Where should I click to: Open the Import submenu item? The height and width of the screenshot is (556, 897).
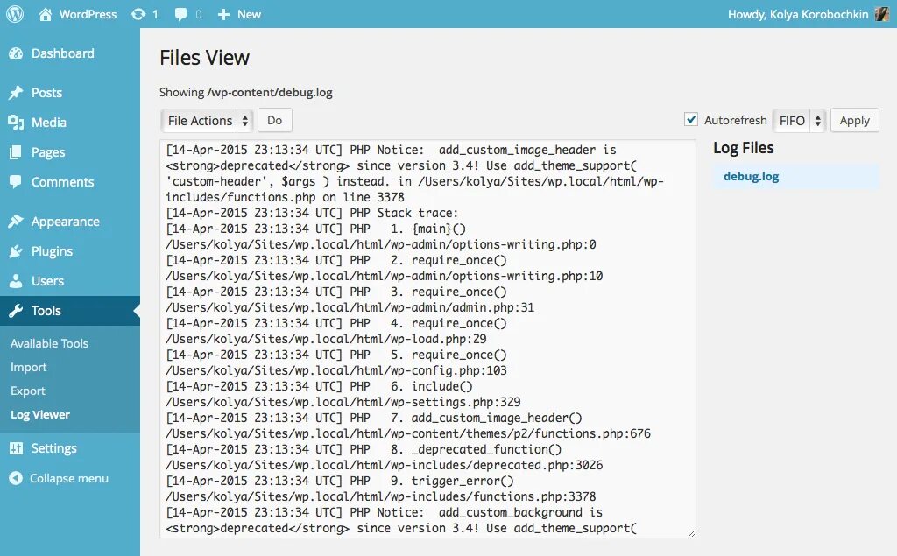[29, 367]
